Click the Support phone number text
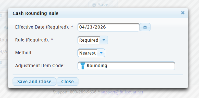Screen dimensions: 199x98 click(x=83, y=92)
